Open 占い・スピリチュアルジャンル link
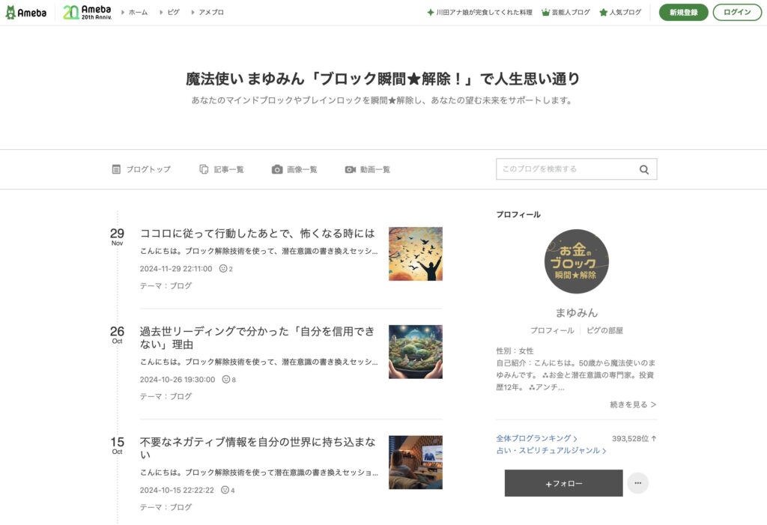Viewport: 767px width, 525px height. (x=551, y=451)
